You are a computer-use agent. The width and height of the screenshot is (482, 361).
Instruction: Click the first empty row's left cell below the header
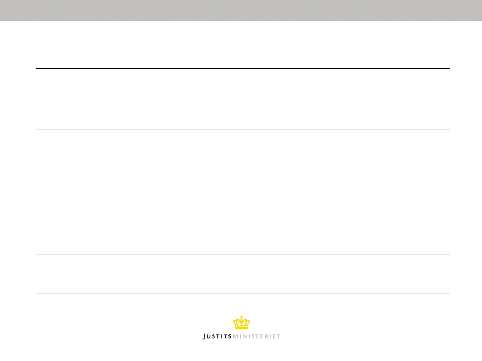[110, 106]
